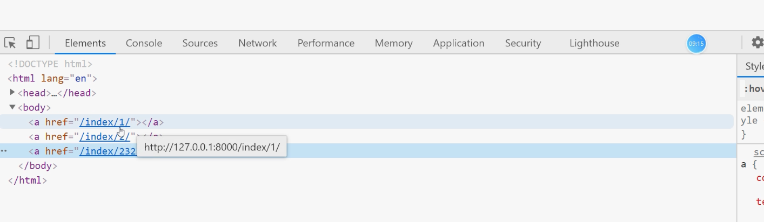
Task: Open DevTools settings gear
Action: click(x=758, y=43)
